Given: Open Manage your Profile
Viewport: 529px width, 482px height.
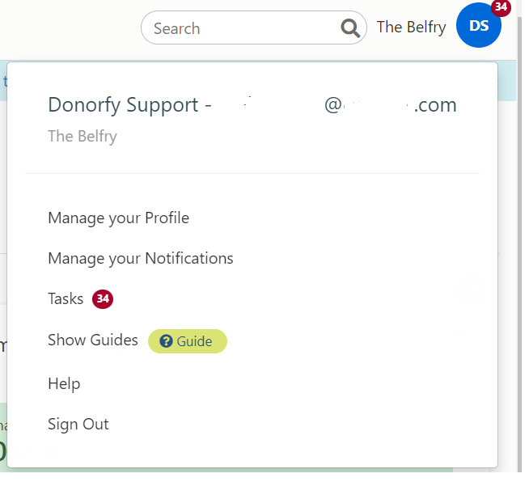Looking at the screenshot, I should pyautogui.click(x=118, y=218).
